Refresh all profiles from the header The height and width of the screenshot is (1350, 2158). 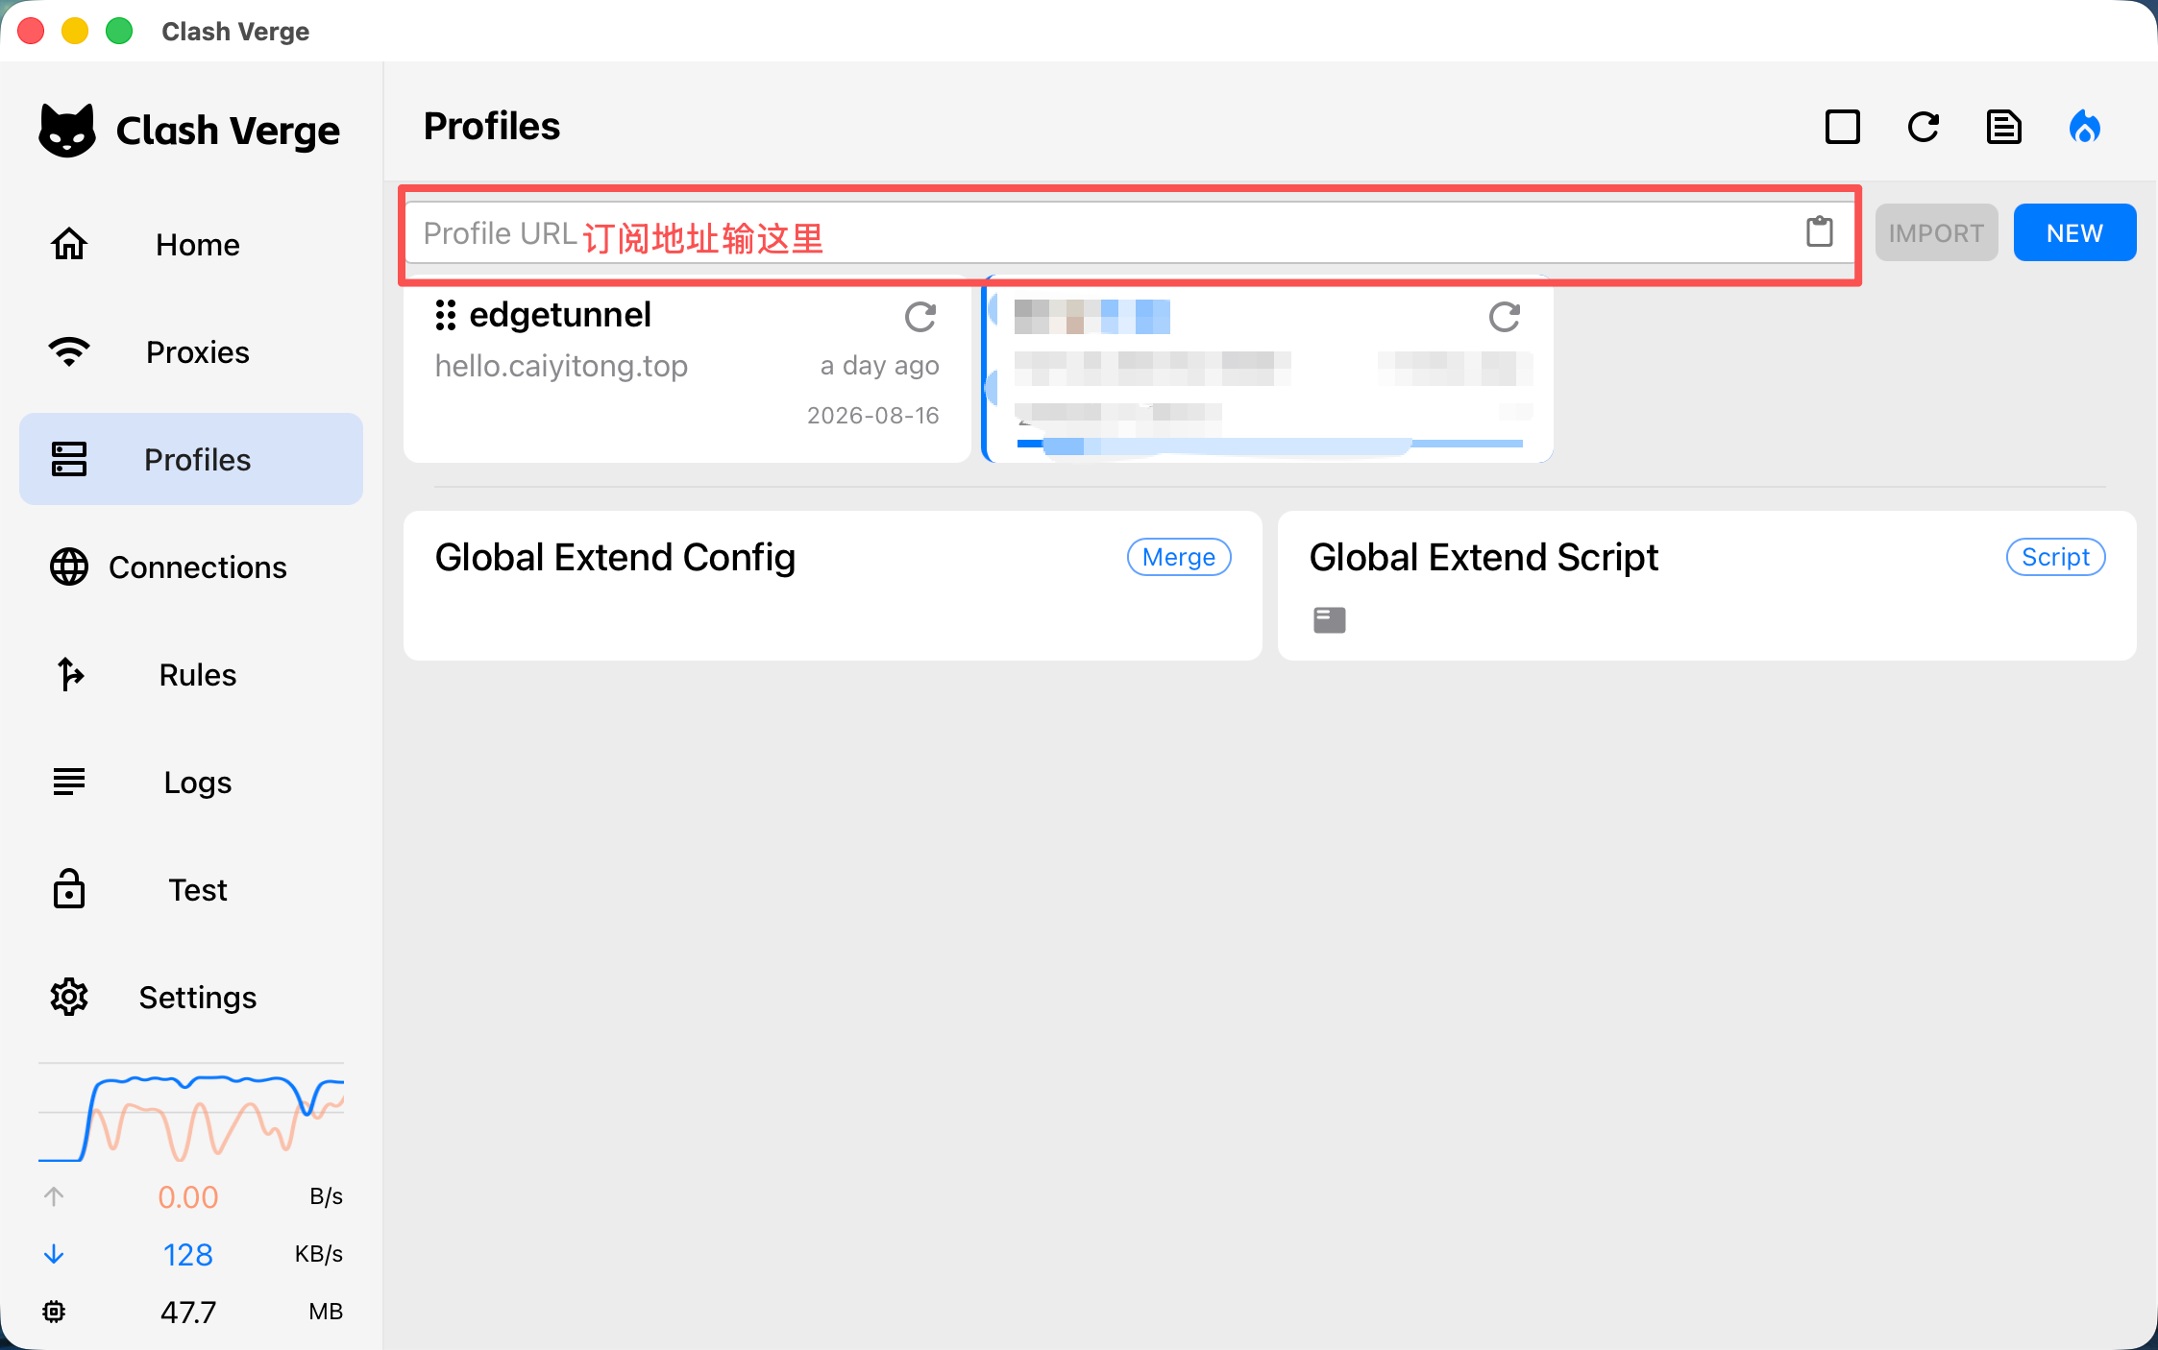pyautogui.click(x=1924, y=127)
